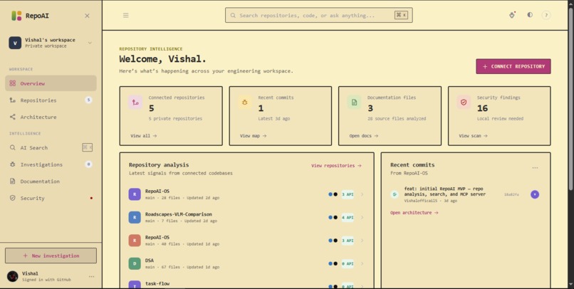Open the user menu ellipsis next to Vishal
Viewport: 574px width, 289px height.
[92, 277]
